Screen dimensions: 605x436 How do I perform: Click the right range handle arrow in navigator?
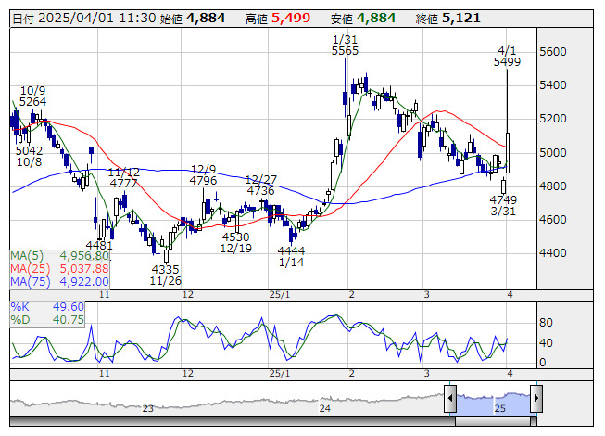(536, 398)
